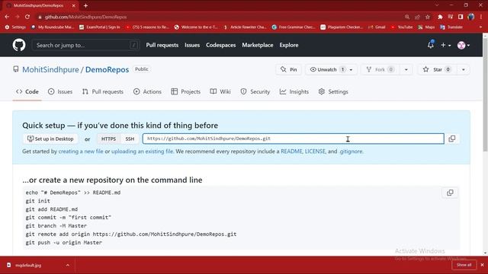Click the Pin repository button
This screenshot has height=274, width=488.
(x=288, y=69)
